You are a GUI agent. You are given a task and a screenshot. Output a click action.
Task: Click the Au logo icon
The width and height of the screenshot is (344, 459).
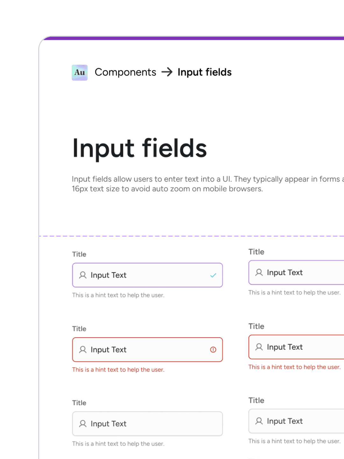(80, 73)
